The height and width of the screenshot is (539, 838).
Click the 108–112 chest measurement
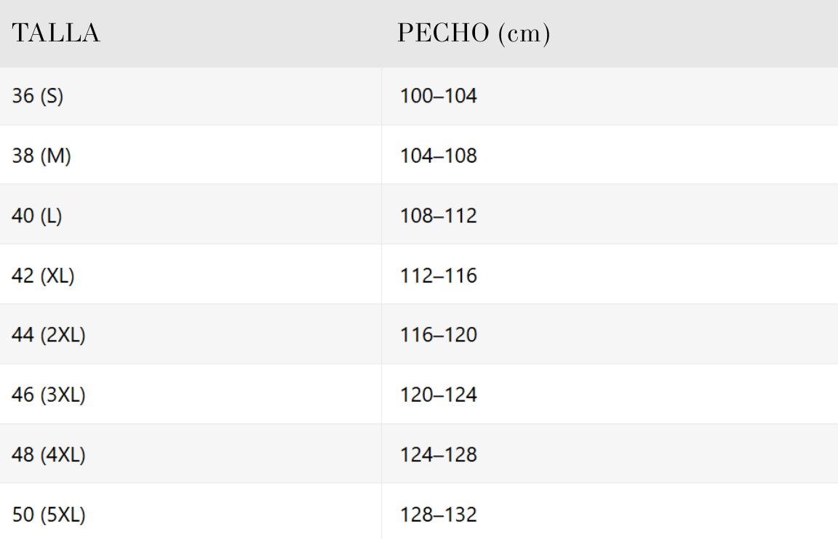[439, 216]
